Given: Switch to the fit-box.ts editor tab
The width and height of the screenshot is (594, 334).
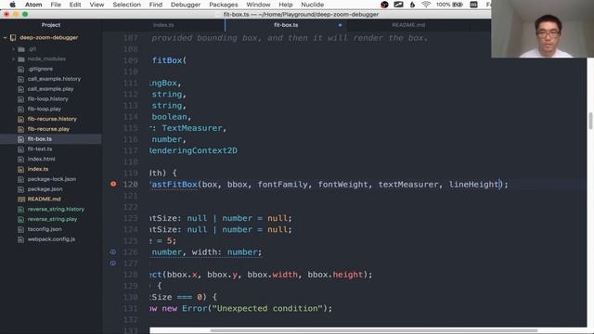Looking at the screenshot, I should click(286, 25).
